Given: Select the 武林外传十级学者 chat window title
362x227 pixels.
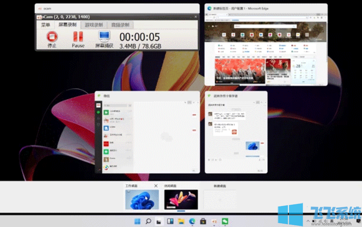Looking at the screenshot, I should [225, 96].
